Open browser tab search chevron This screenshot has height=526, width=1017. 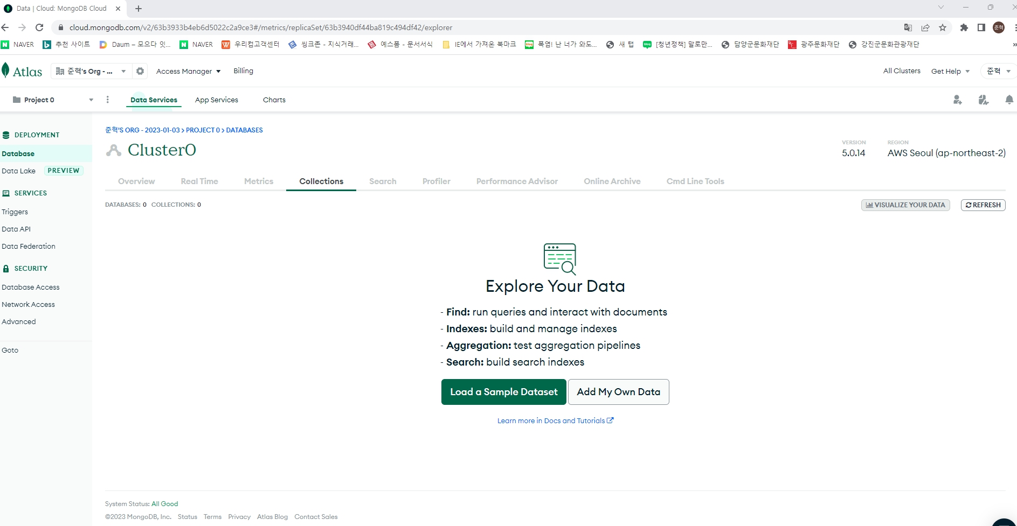941,8
